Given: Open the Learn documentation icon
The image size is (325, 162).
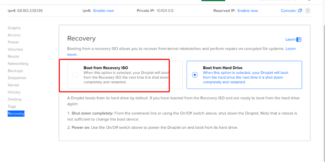Looking at the screenshot, I should click(x=299, y=39).
